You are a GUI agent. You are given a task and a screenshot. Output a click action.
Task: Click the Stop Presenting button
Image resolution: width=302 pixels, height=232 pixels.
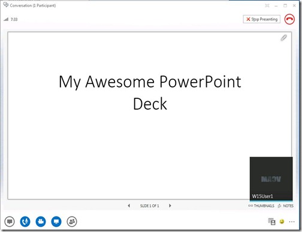(x=262, y=19)
